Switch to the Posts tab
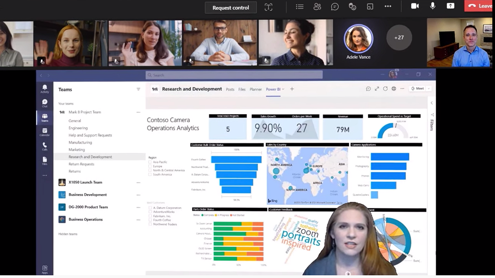 point(230,89)
